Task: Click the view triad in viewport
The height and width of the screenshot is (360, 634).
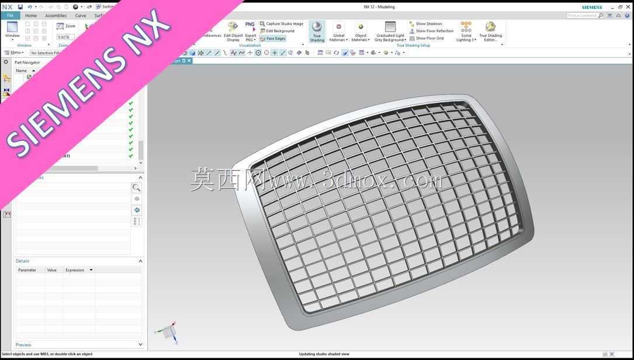Action: point(167,332)
